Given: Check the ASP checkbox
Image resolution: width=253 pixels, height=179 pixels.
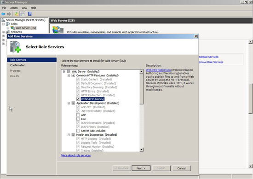Looking at the screenshot, I should coord(78,115).
